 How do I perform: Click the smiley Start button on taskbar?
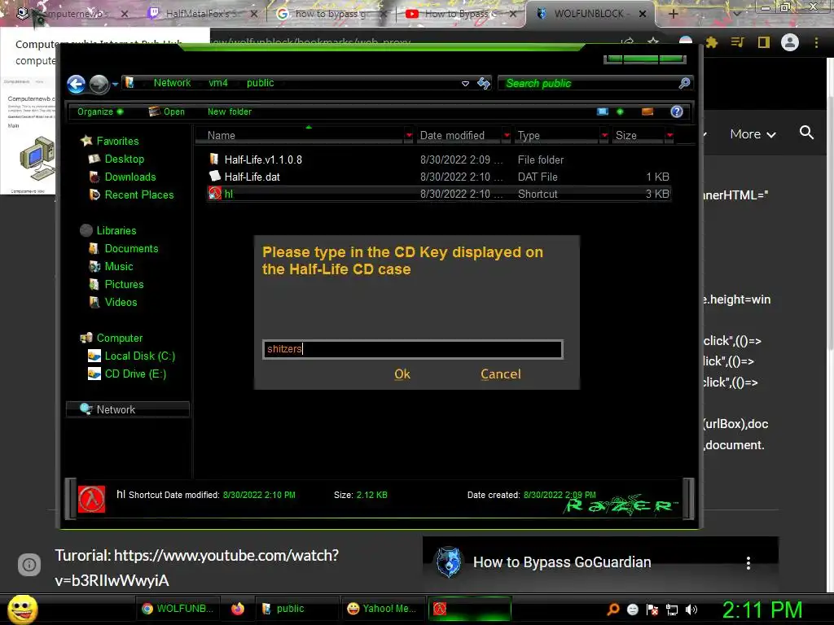click(22, 609)
